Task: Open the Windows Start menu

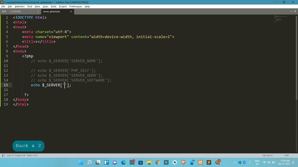Action: tap(81, 162)
